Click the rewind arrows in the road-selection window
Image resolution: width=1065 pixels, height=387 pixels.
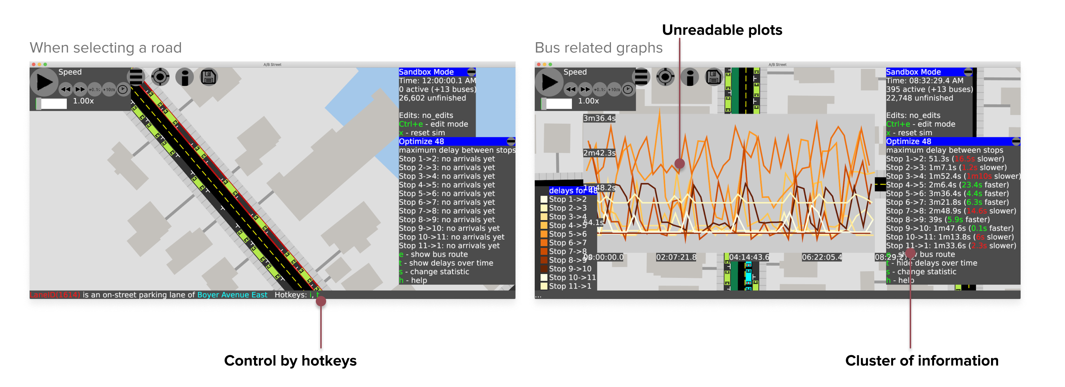tap(66, 89)
